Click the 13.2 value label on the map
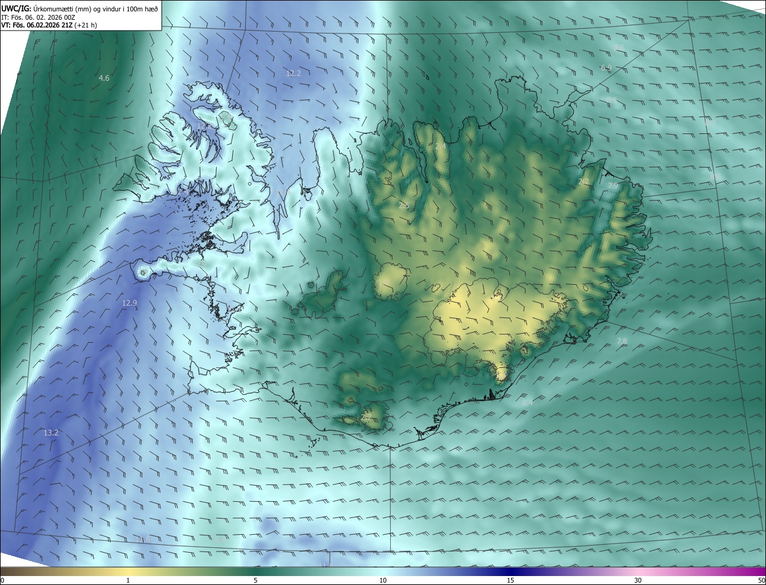The height and width of the screenshot is (585, 766). click(x=51, y=432)
